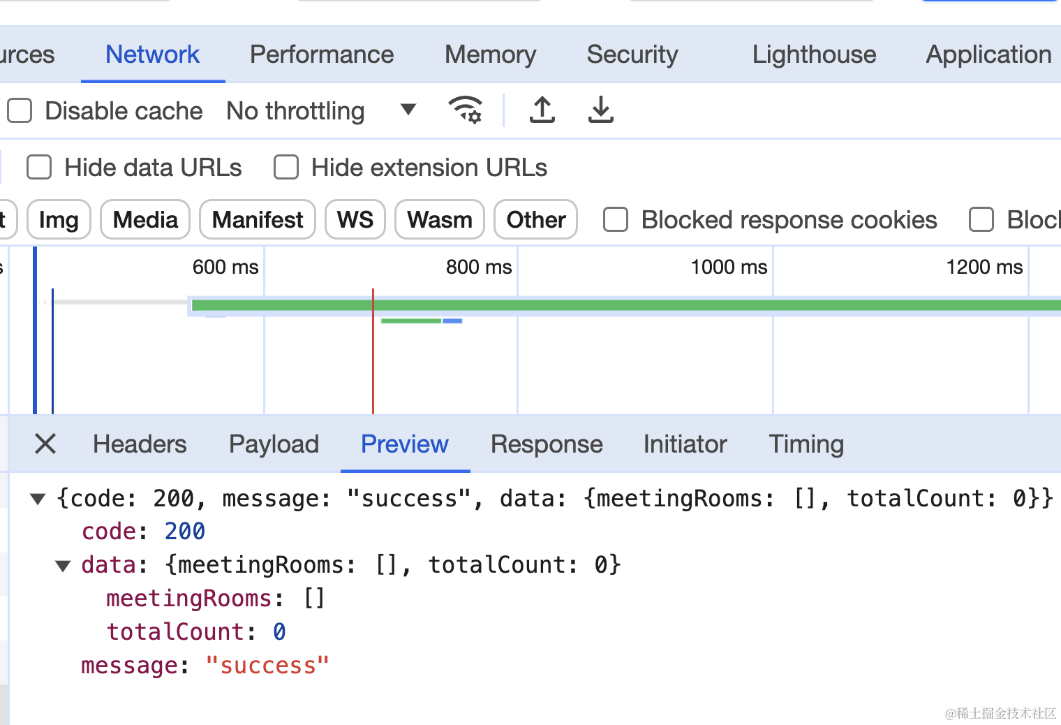Viewport: 1061px width, 725px height.
Task: Open the Timing tab
Action: pyautogui.click(x=806, y=444)
